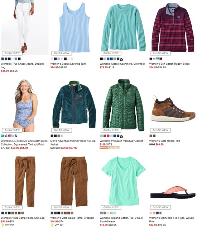Choose the black swatch for Cashmere Crewneck
The width and height of the screenshot is (197, 227).
(x=101, y=59)
